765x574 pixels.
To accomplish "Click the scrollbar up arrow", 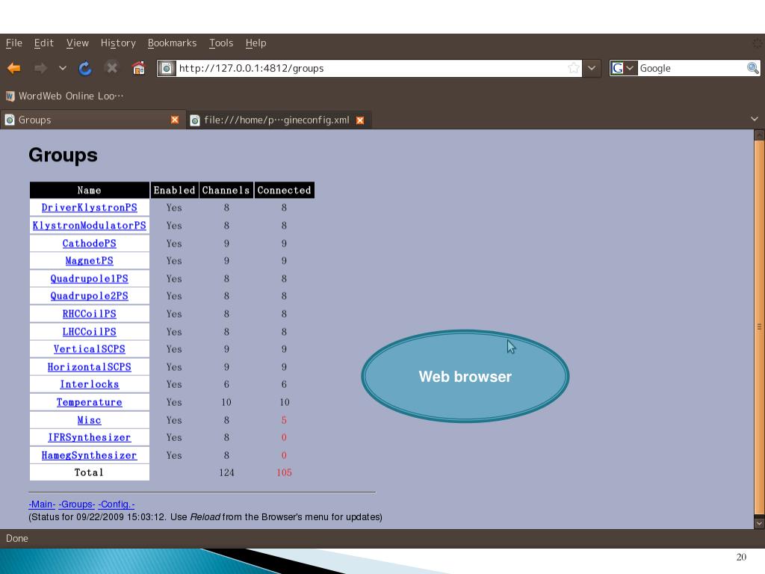I will point(759,135).
